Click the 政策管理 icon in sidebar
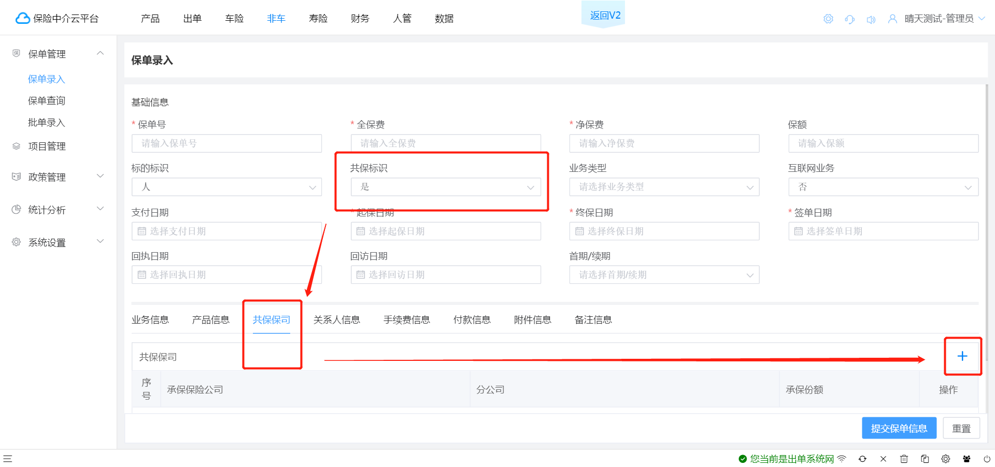 (17, 177)
